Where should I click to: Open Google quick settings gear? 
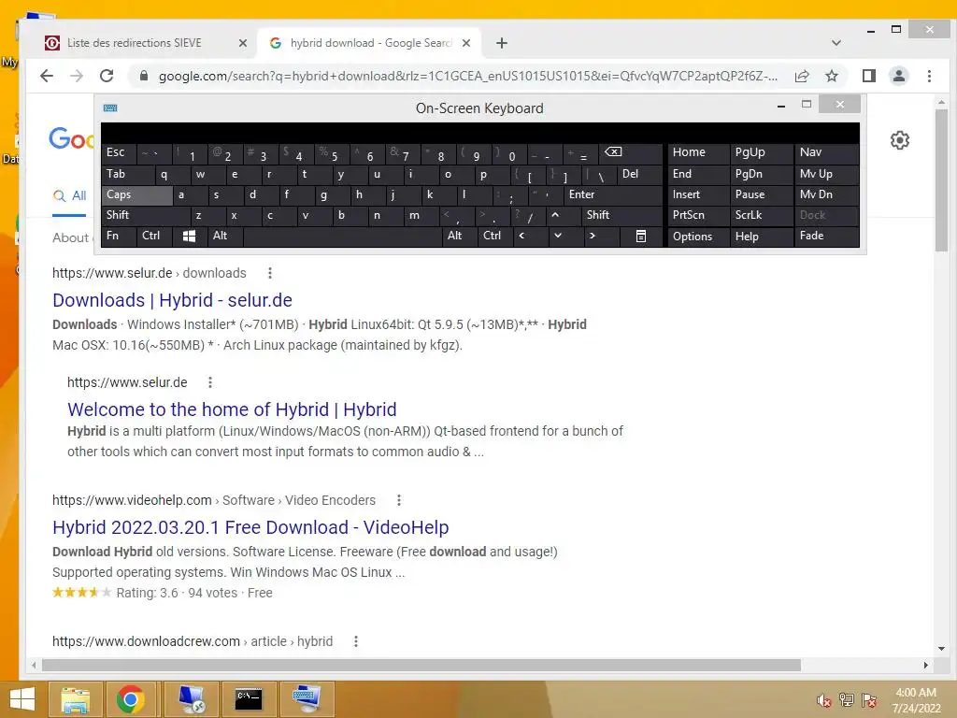[900, 140]
